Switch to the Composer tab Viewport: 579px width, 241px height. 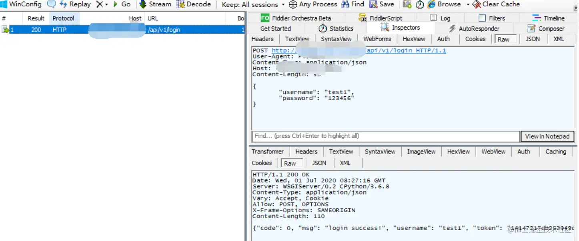[546, 28]
